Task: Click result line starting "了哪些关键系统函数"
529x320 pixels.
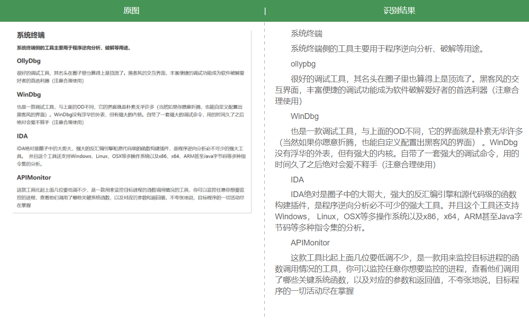Action: [397, 280]
